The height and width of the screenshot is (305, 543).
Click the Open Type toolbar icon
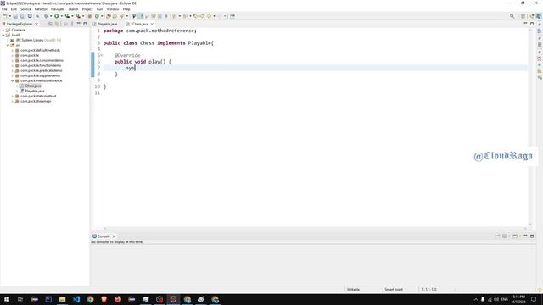[109, 16]
